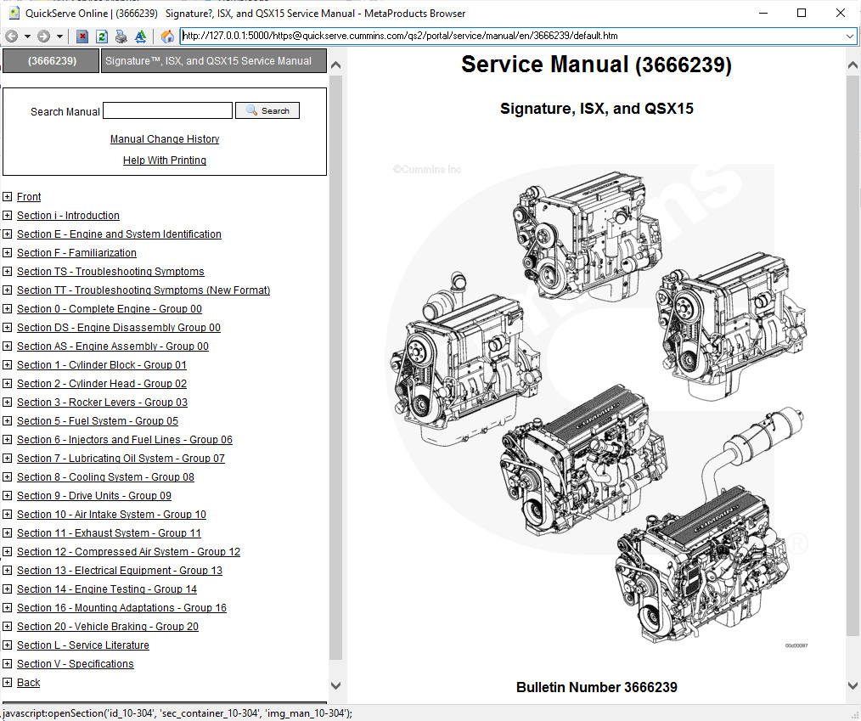Expand Section F - Familiarization plus icon
Screen dimensions: 861x721
[x=7, y=252]
